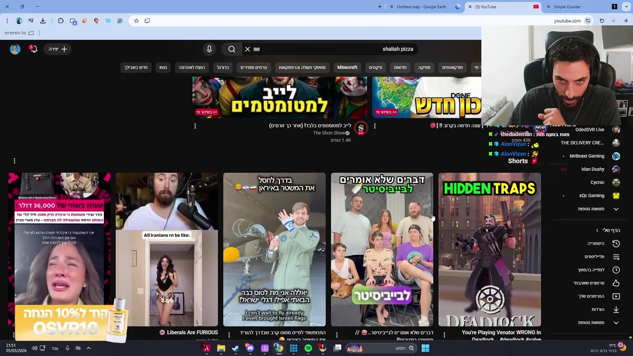Open Chrome three-dot menu

click(x=7, y=21)
